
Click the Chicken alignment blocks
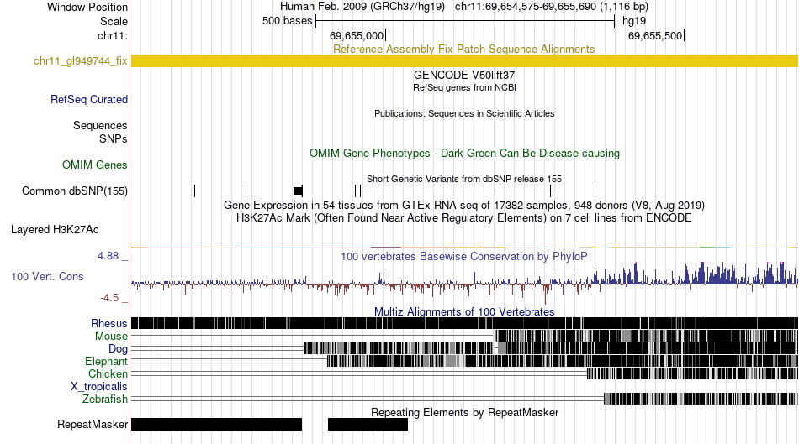coord(692,373)
